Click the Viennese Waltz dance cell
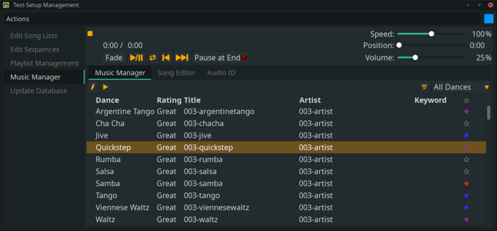This screenshot has width=497, height=231. 122,207
